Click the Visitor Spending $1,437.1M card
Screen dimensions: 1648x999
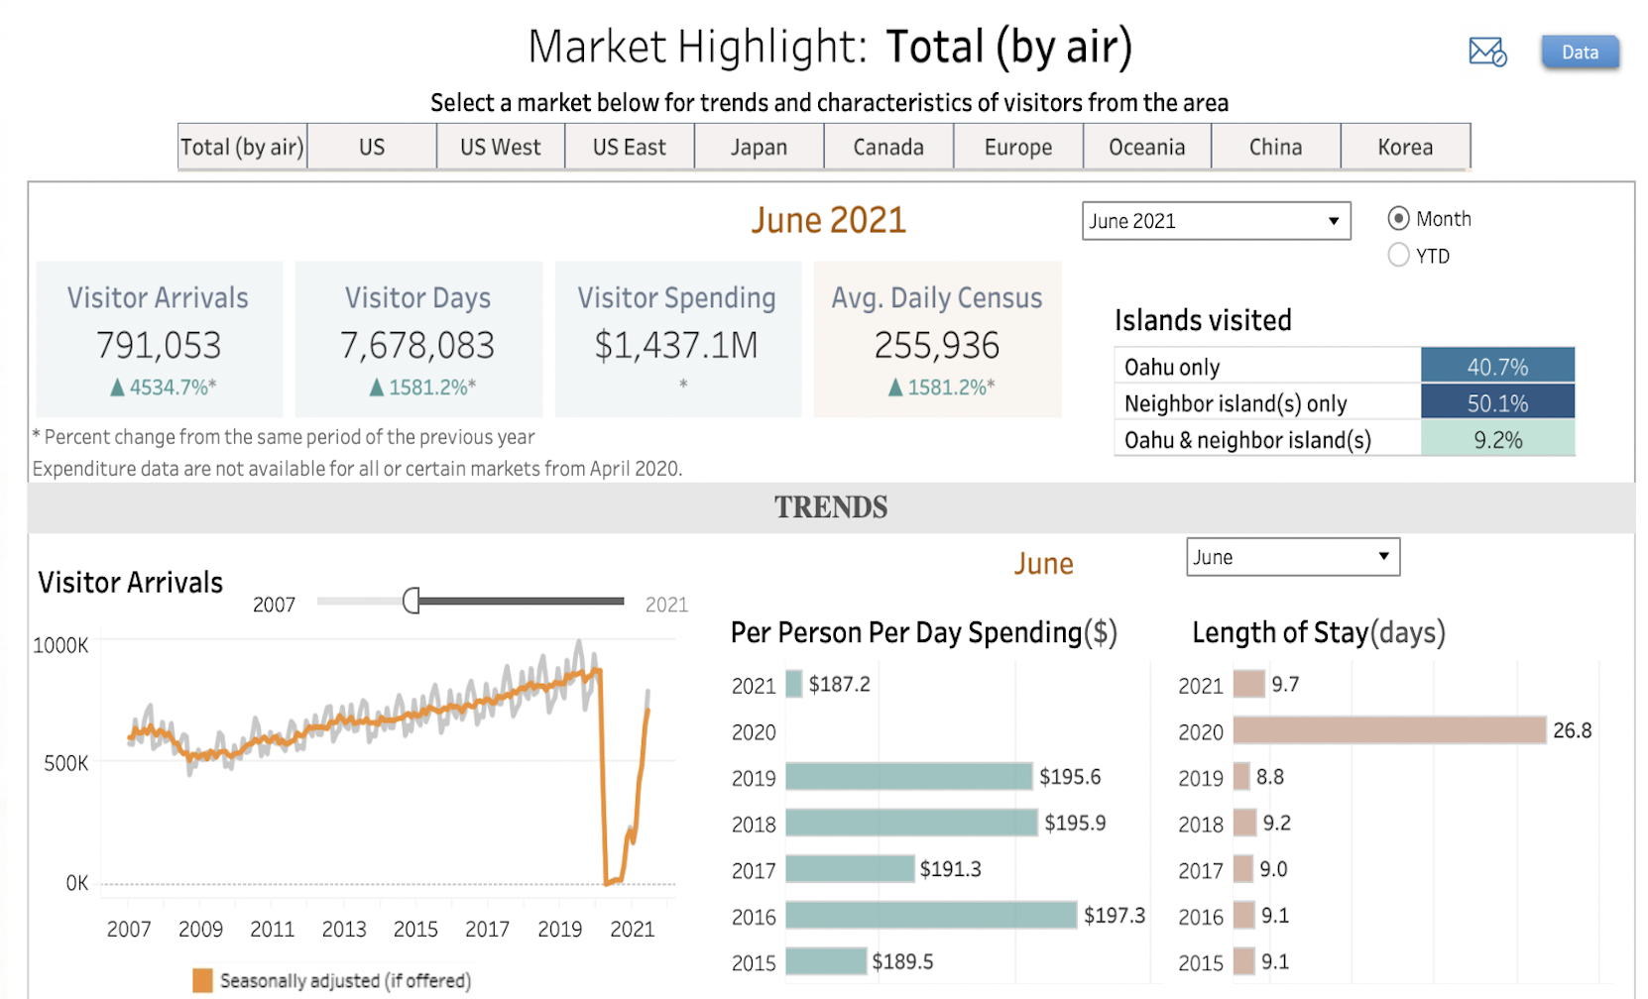point(678,339)
